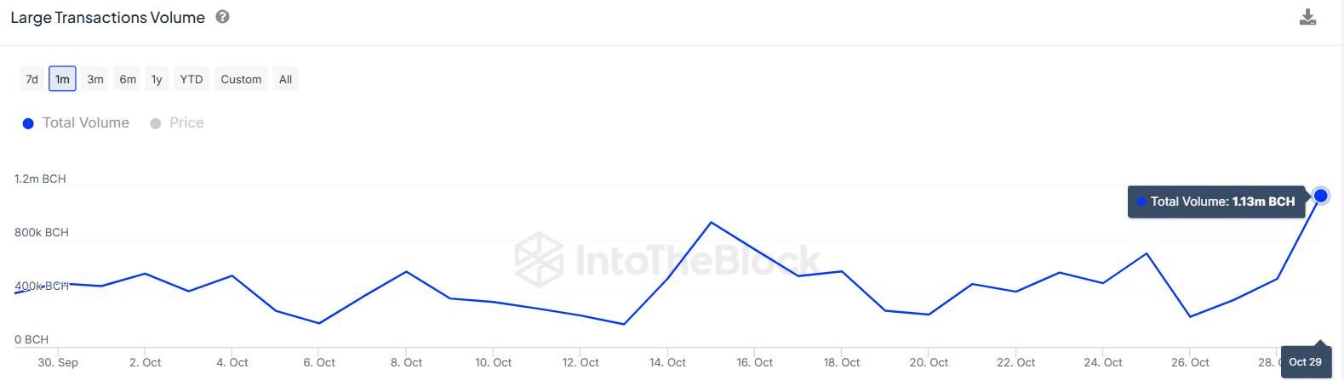Click the gray Price legend dot
Screen dimensions: 1344x380
(x=156, y=123)
